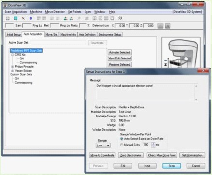This screenshot has width=212, height=175.
Task: Open the Scan Acquisition menu
Action: 15,12
